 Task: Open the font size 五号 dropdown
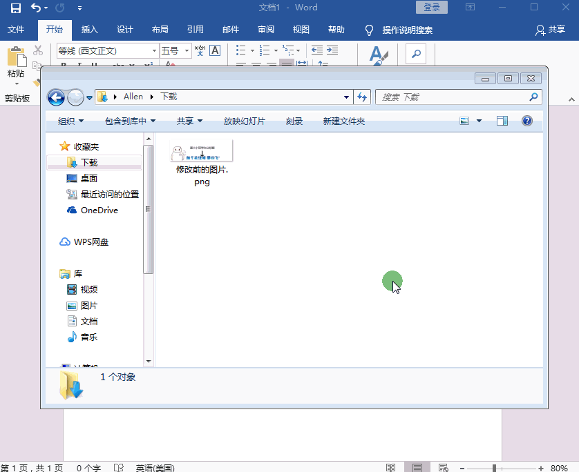pyautogui.click(x=187, y=50)
